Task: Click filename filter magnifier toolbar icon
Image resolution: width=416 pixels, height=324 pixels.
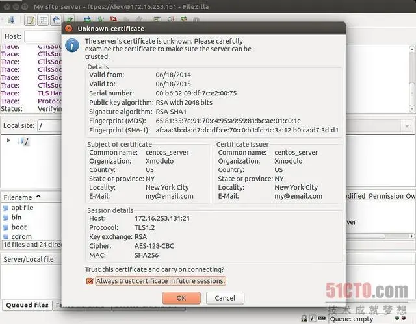Action: click(170, 19)
